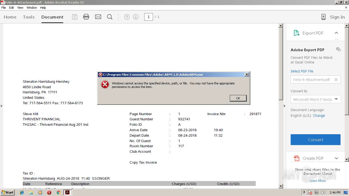Open Internet Explorer from taskbar
Viewport: 349px width, 196px height.
pos(22,192)
